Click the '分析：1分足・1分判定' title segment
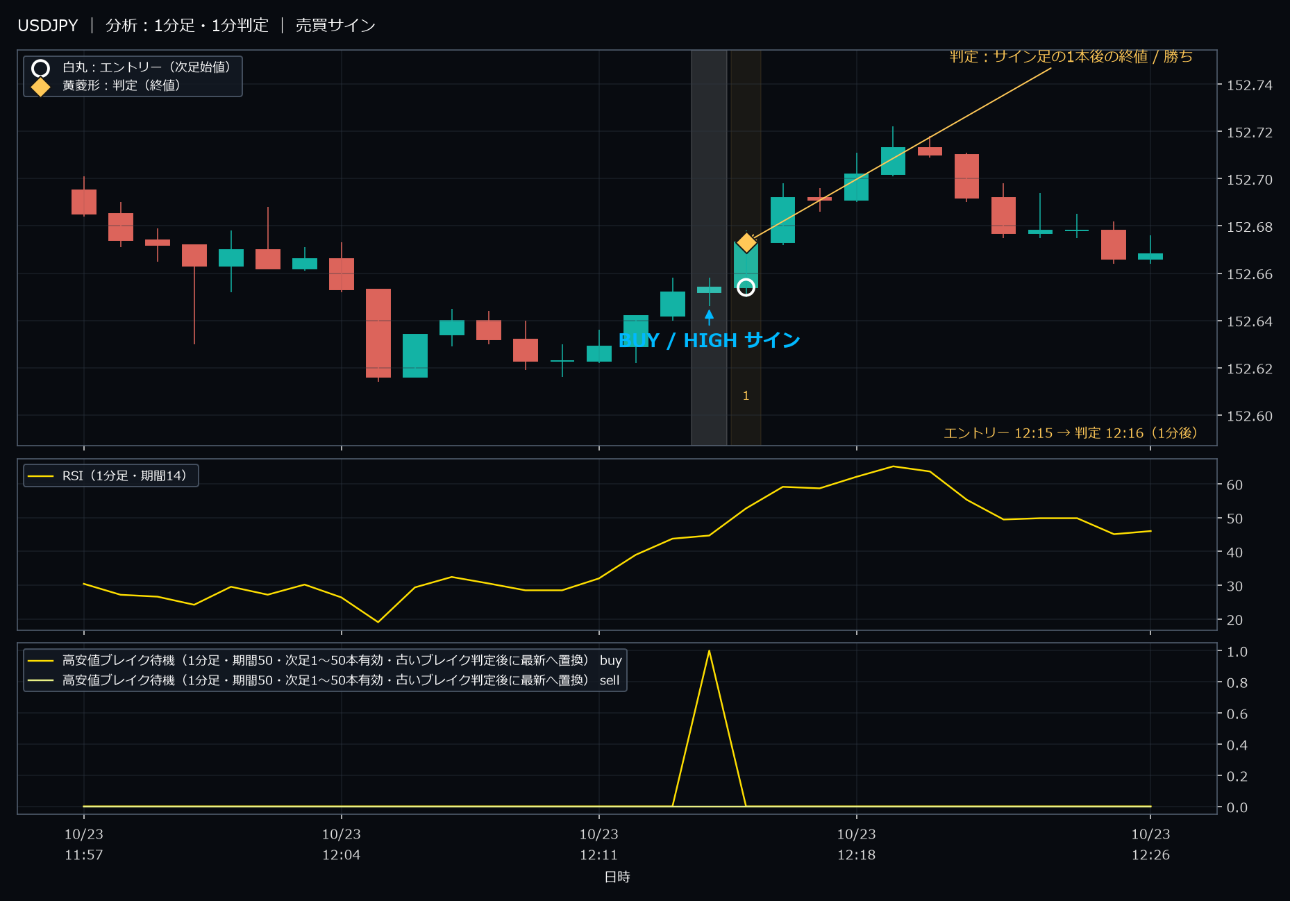 pyautogui.click(x=187, y=26)
